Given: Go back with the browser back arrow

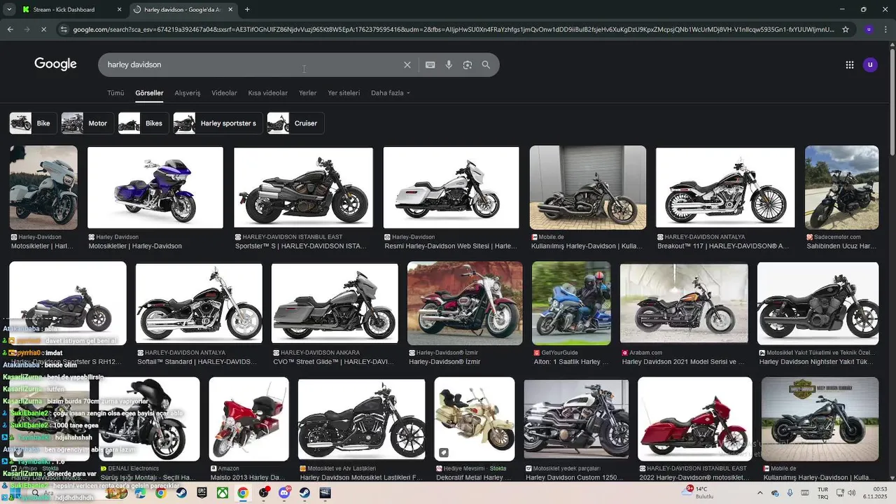Looking at the screenshot, I should tap(10, 29).
